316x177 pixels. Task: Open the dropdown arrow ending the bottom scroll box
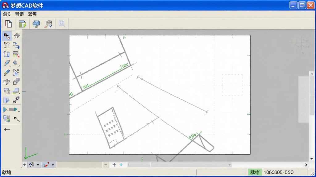coord(230,165)
